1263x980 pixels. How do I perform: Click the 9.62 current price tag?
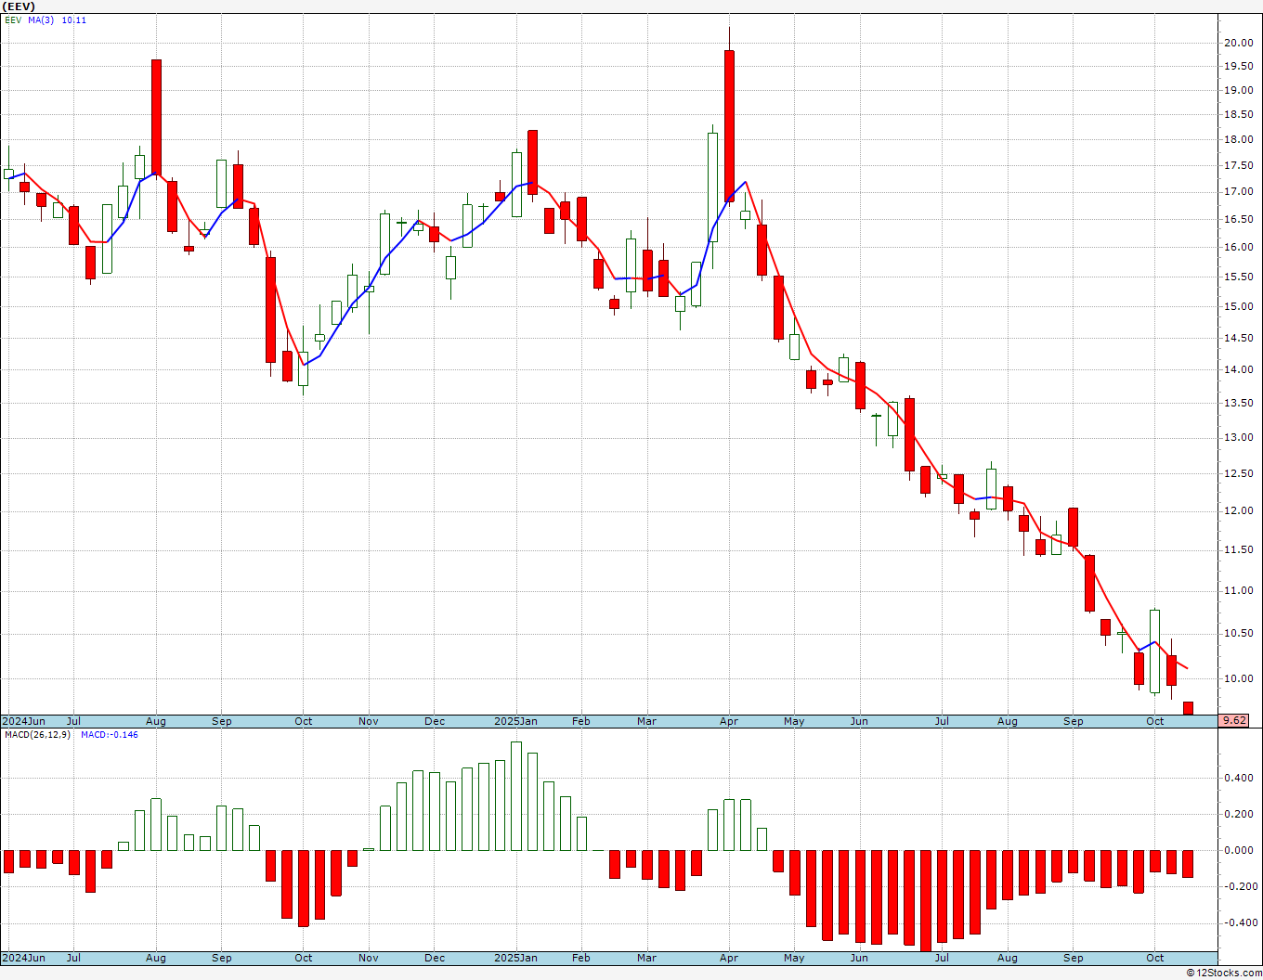coord(1233,720)
